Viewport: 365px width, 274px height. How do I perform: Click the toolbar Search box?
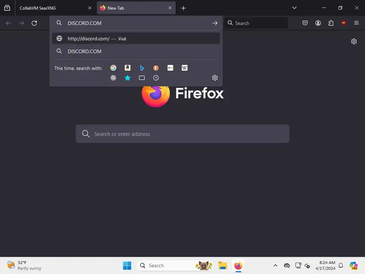point(256,23)
